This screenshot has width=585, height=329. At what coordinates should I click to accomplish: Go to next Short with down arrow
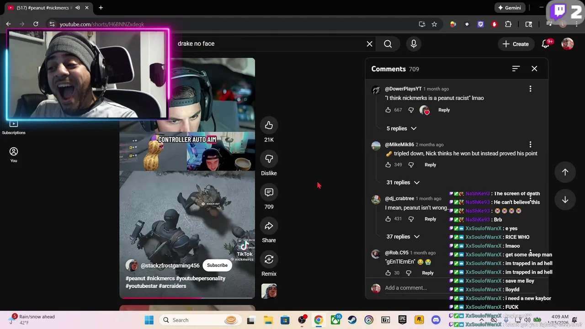(x=565, y=200)
